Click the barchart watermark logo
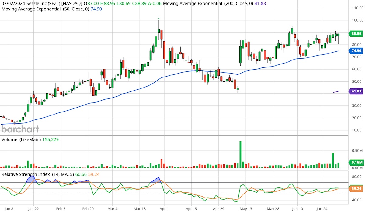Screen dimensions: 365x213 [20, 129]
